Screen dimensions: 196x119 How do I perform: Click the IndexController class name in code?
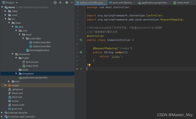[119, 40]
